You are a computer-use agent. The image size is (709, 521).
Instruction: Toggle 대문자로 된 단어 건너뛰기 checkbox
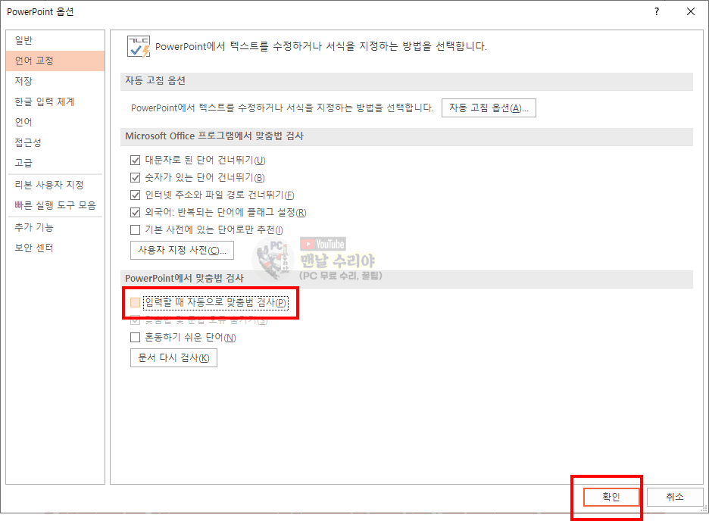[x=135, y=160]
